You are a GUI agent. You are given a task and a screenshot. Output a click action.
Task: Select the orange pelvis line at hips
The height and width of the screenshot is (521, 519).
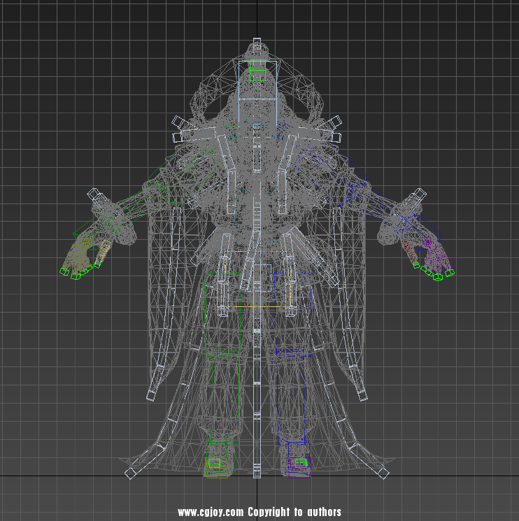pyautogui.click(x=256, y=306)
